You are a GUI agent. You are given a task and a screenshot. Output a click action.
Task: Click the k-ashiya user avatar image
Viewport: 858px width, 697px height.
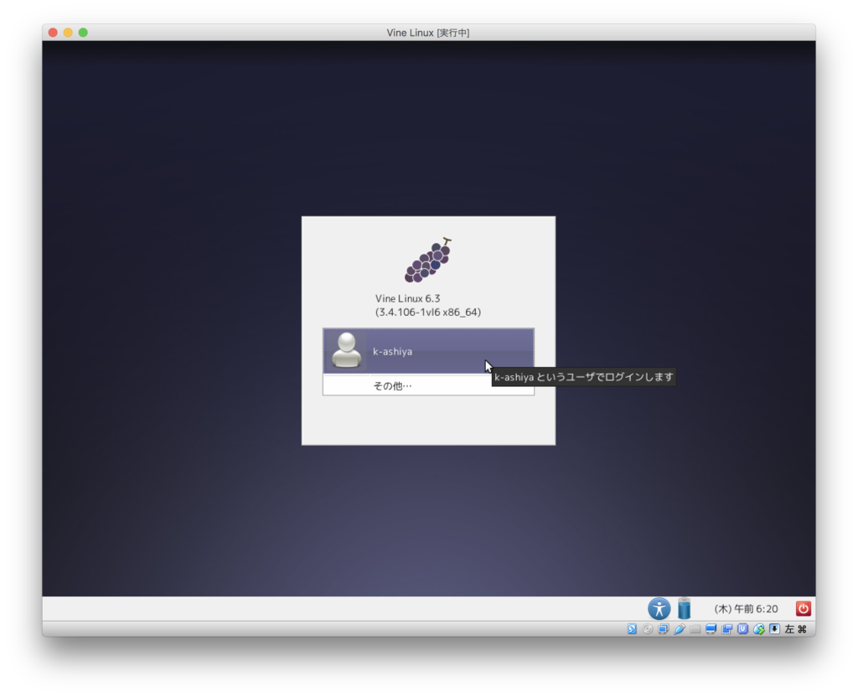point(346,350)
